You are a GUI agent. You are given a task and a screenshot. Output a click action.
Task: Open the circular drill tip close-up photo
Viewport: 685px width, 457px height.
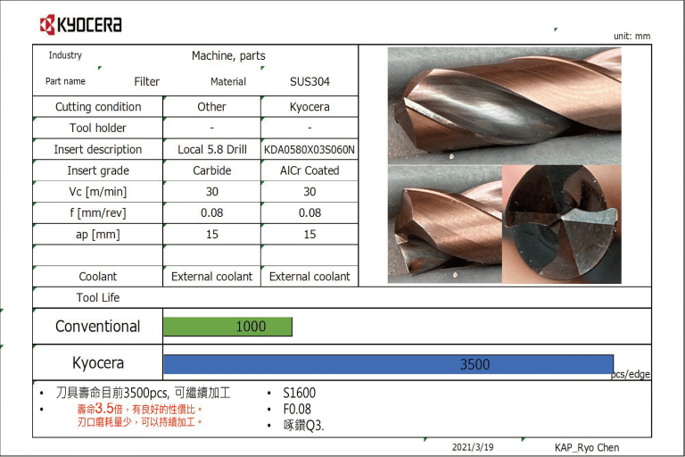tap(561, 224)
